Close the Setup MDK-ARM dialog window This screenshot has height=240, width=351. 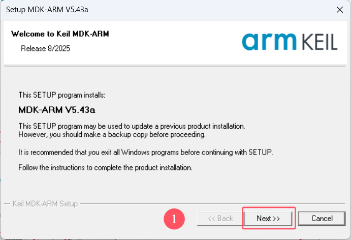[x=340, y=10]
